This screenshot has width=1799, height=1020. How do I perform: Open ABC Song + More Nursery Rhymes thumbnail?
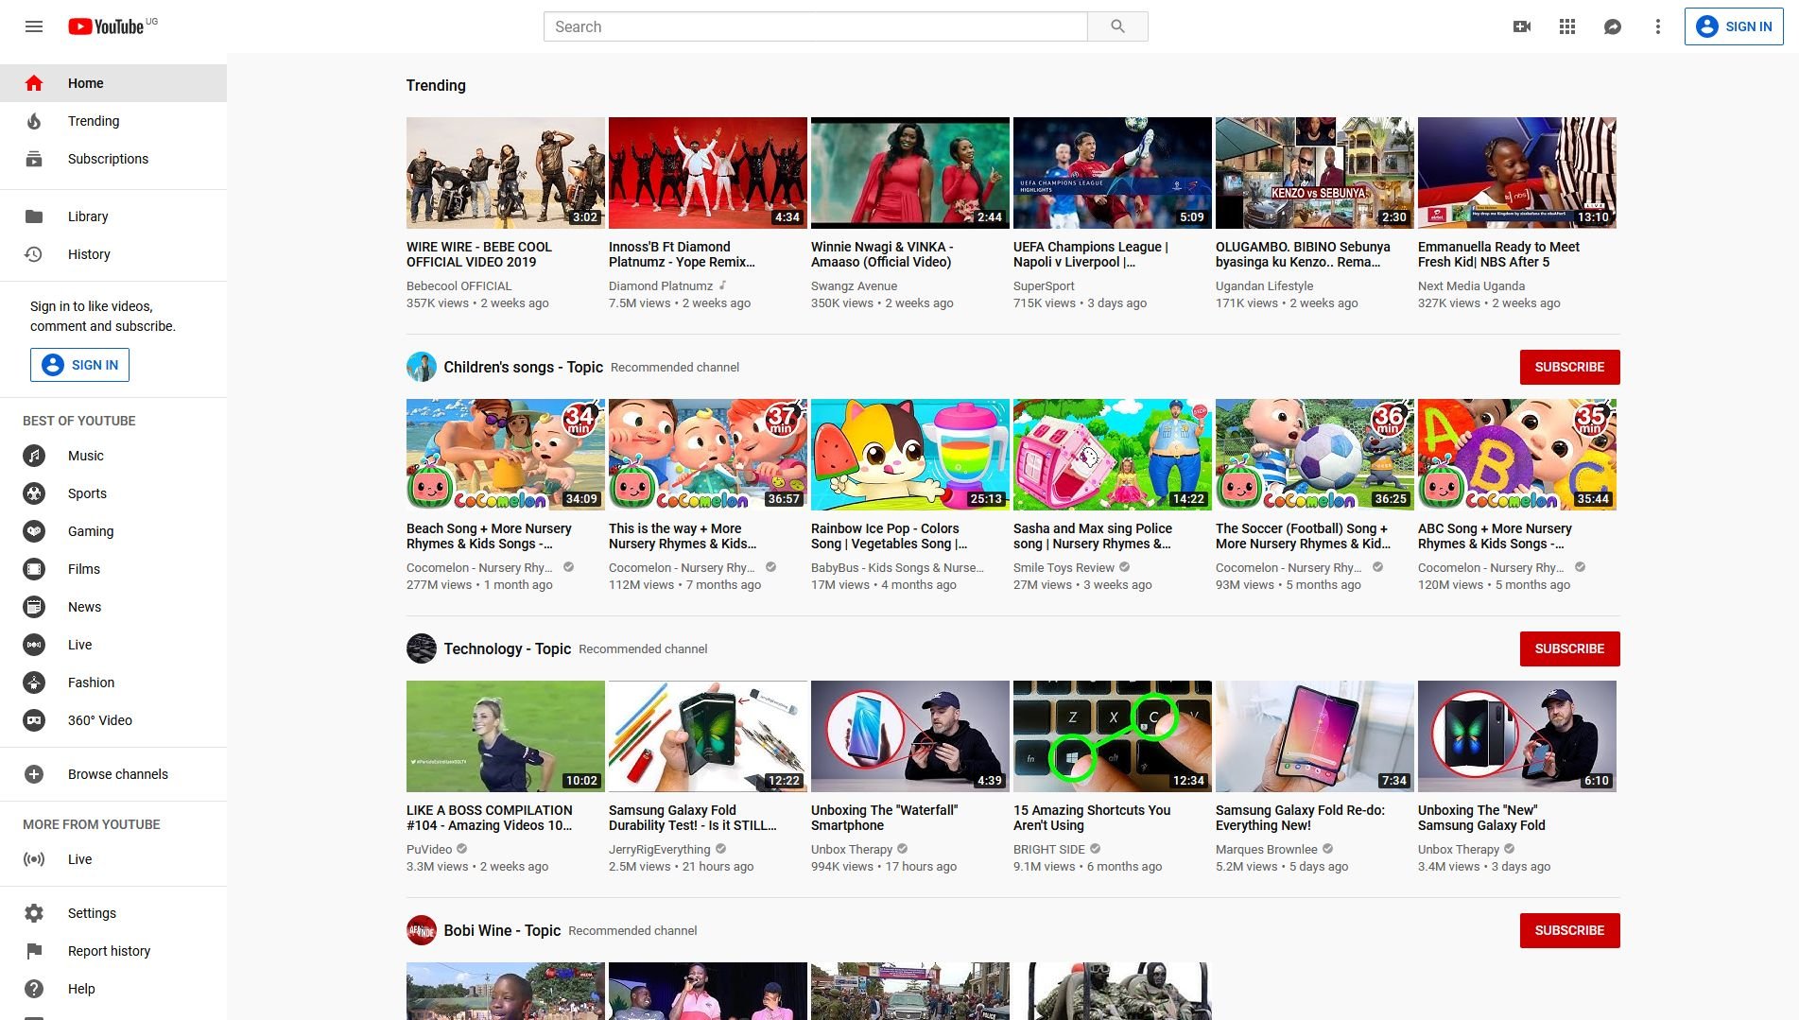(1517, 455)
